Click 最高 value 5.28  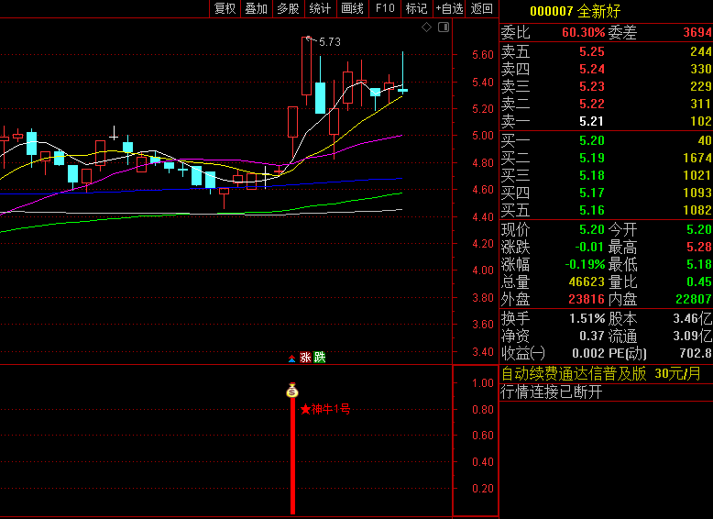tap(699, 247)
